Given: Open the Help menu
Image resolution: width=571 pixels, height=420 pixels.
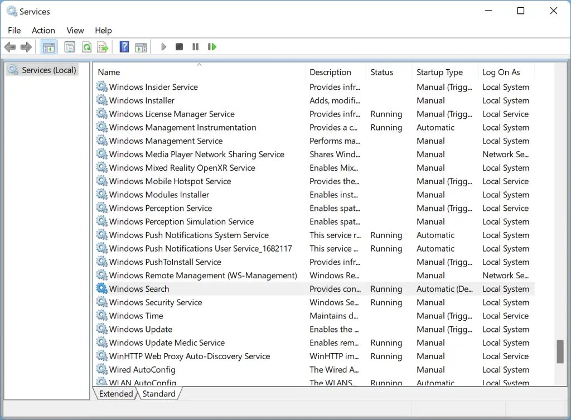Looking at the screenshot, I should click(x=103, y=30).
